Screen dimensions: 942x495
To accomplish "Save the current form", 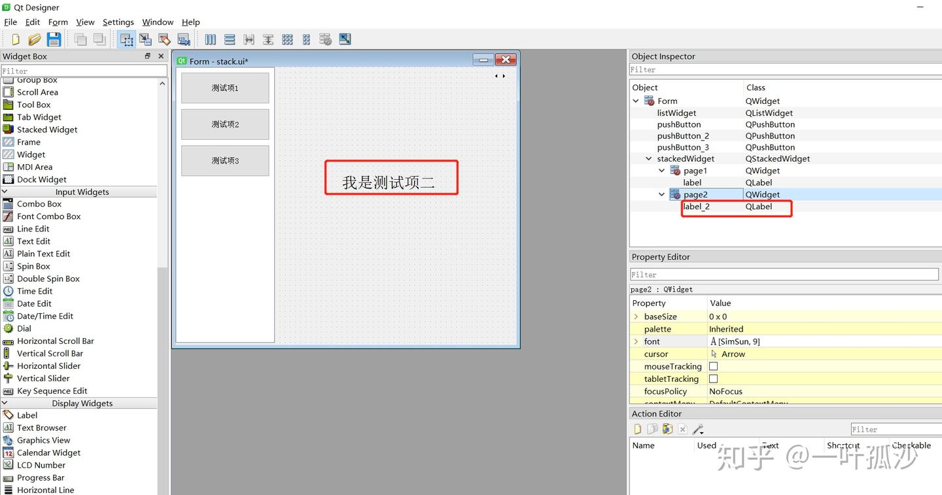I will point(54,39).
